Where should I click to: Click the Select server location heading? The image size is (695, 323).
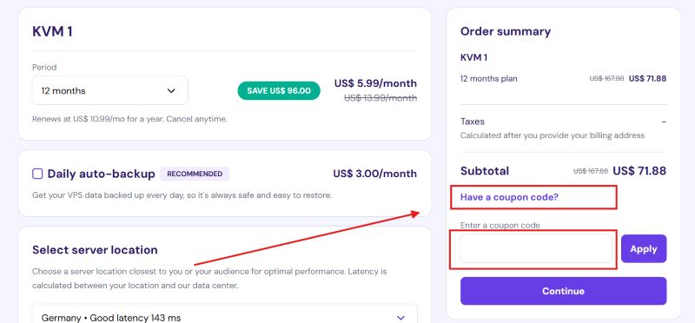coord(95,250)
